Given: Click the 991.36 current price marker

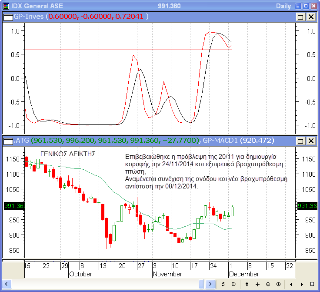Looking at the screenshot, I should point(12,205).
